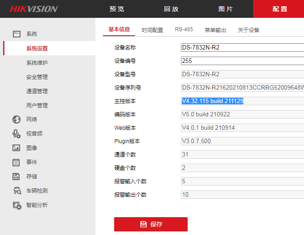This screenshot has width=304, height=235.
Task: Click the 主控版本 label text
Action: tap(125, 101)
